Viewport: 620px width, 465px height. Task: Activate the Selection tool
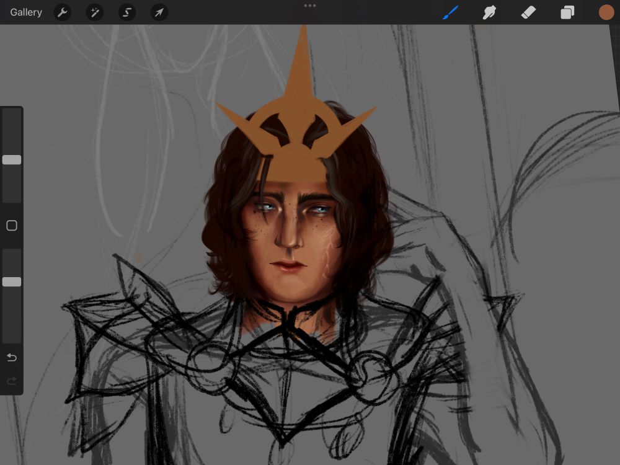(127, 12)
